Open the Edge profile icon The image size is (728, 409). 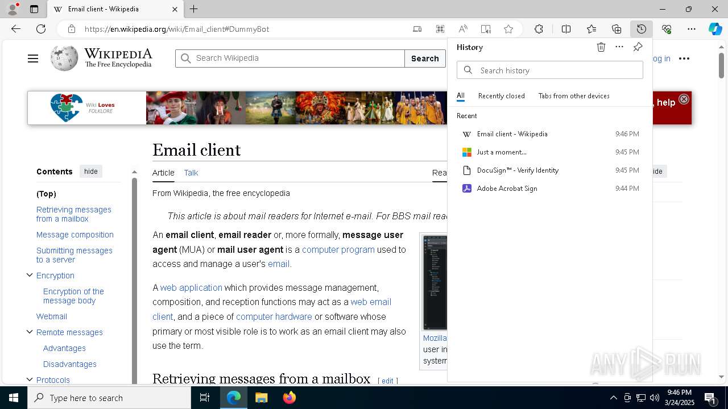pyautogui.click(x=13, y=9)
